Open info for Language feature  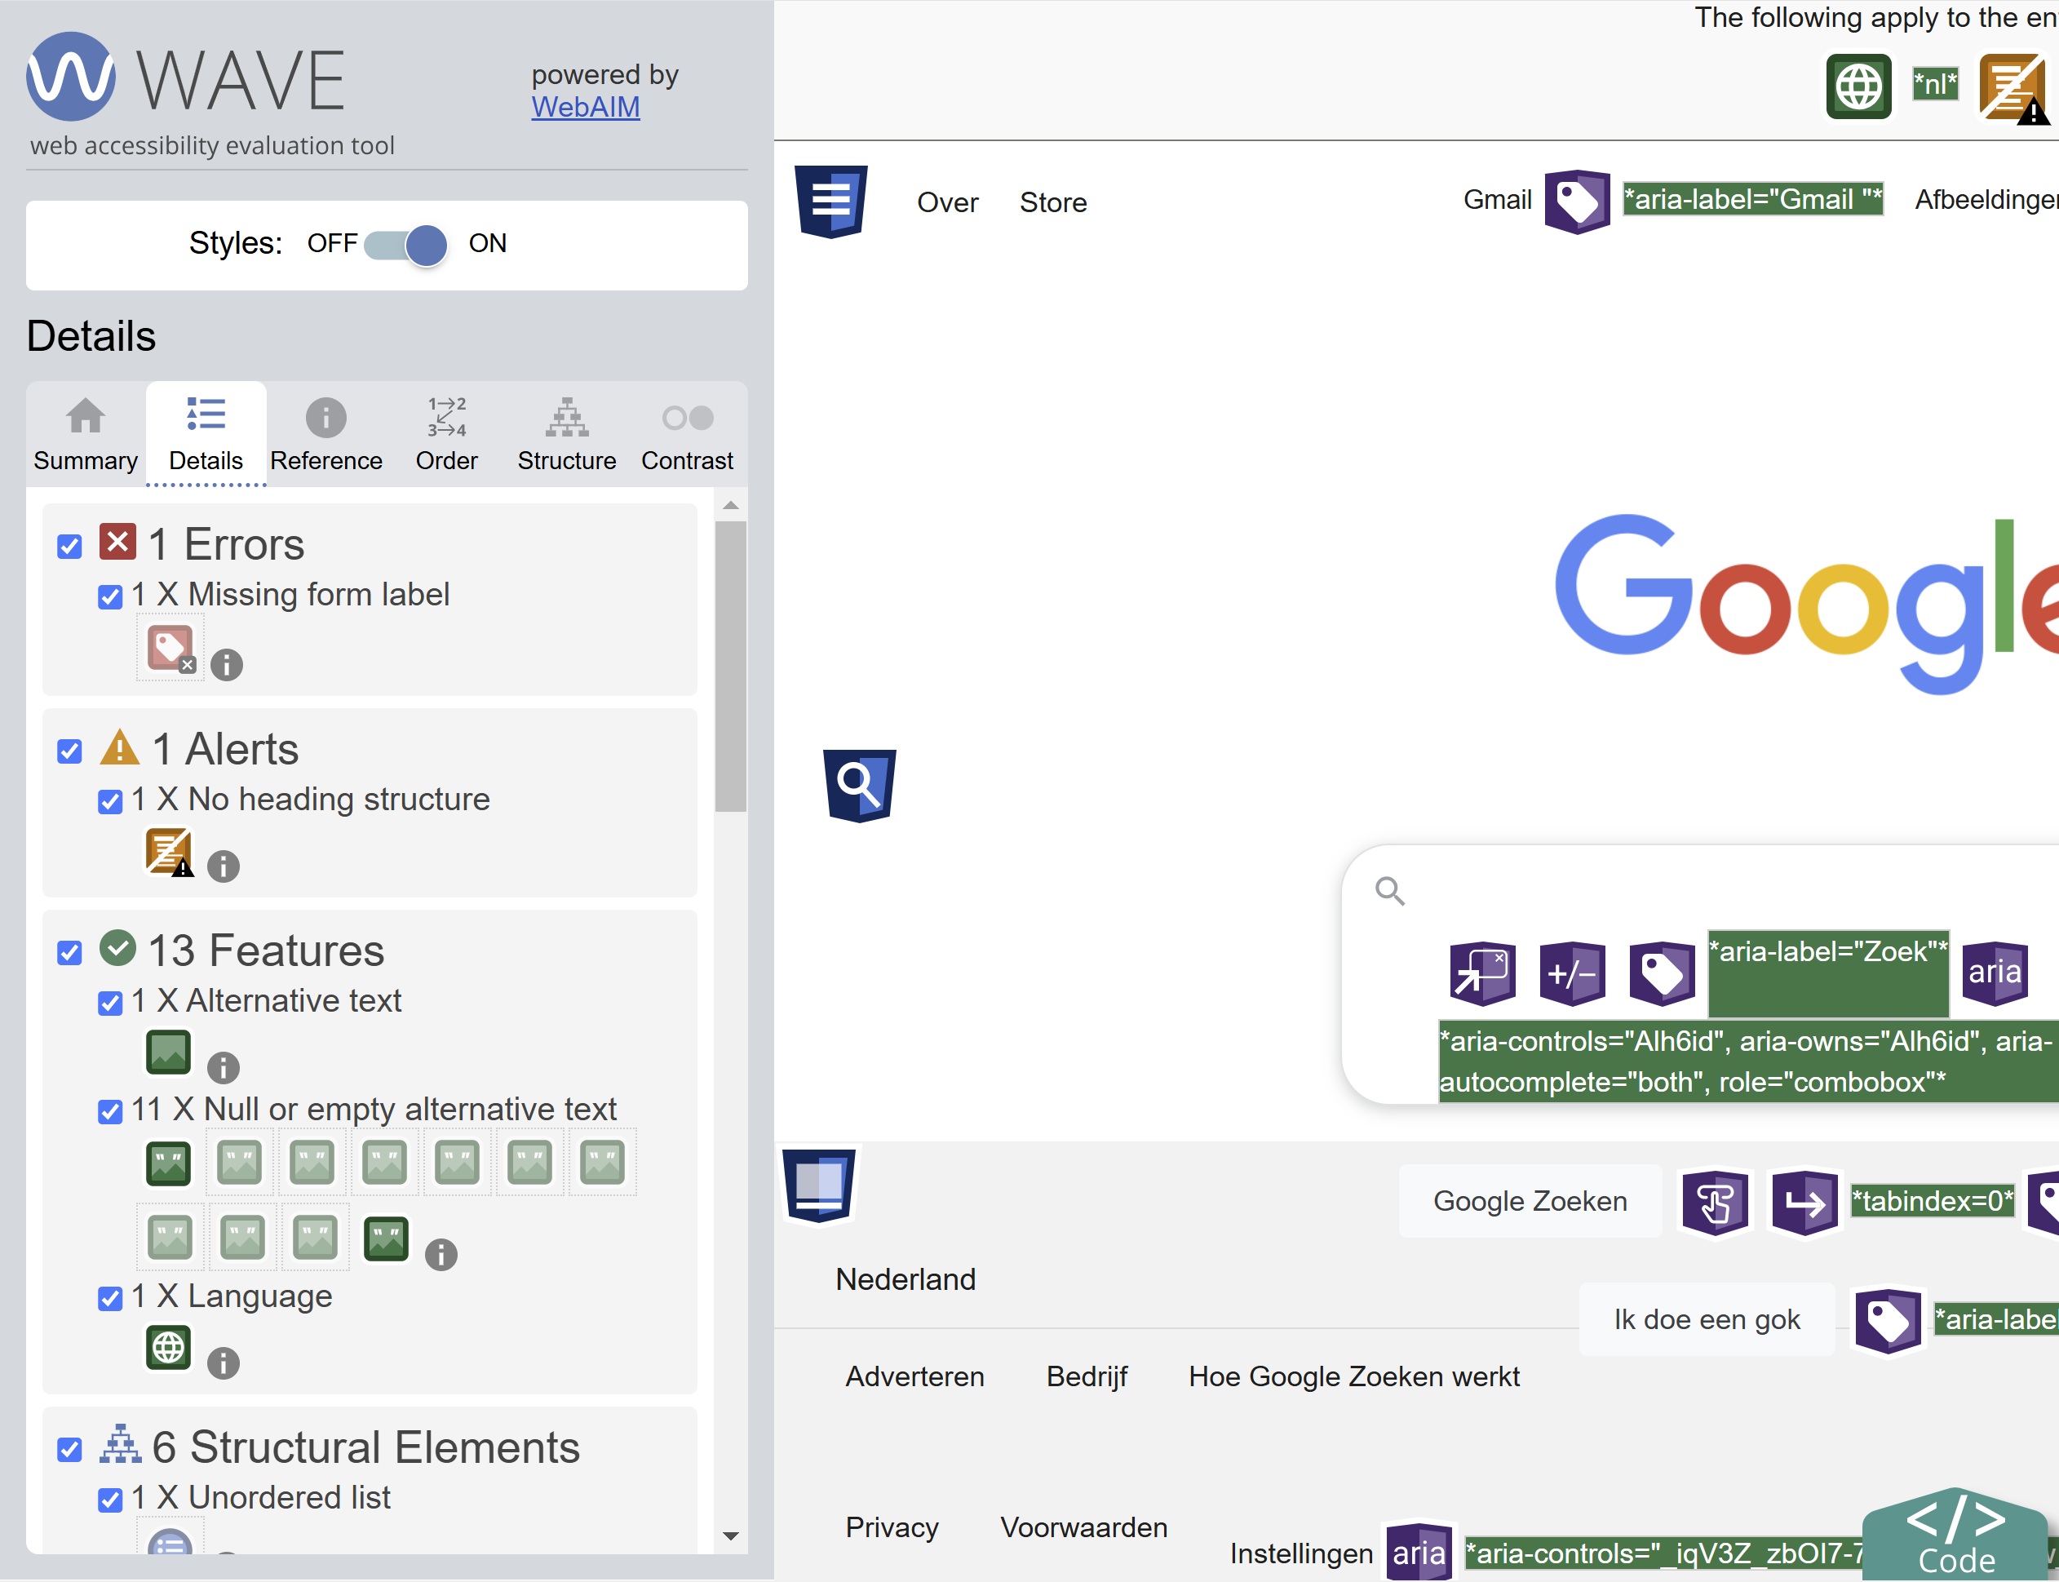224,1363
